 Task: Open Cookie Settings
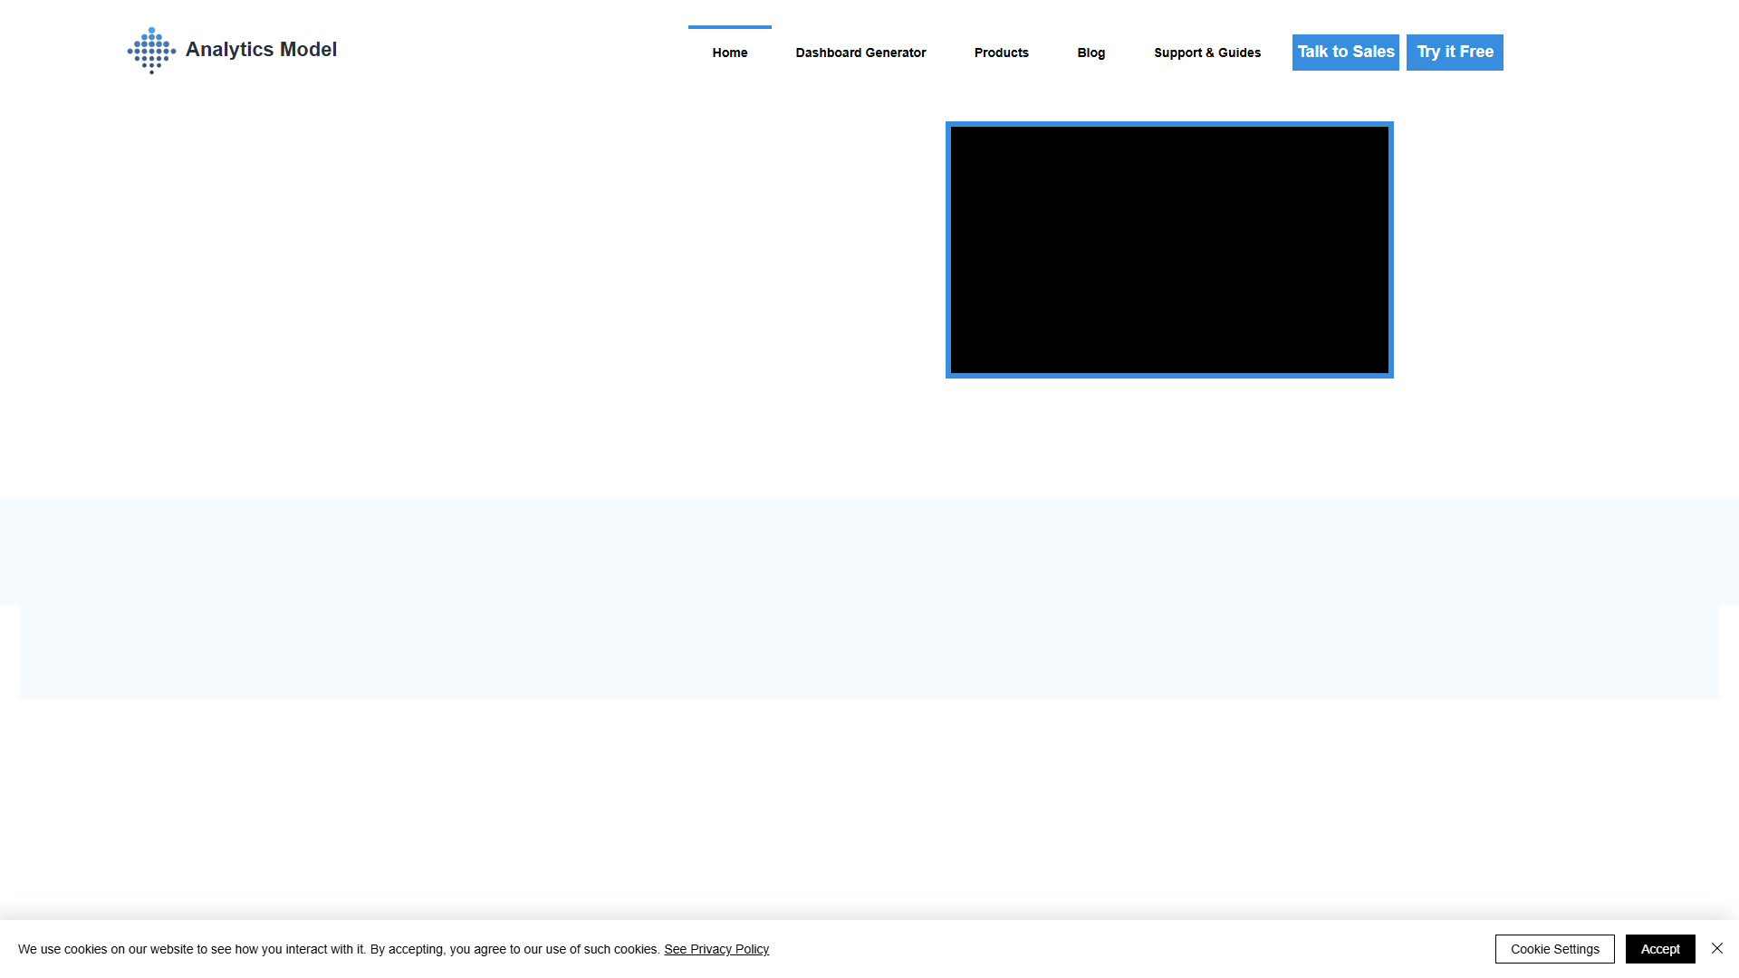coord(1555,949)
